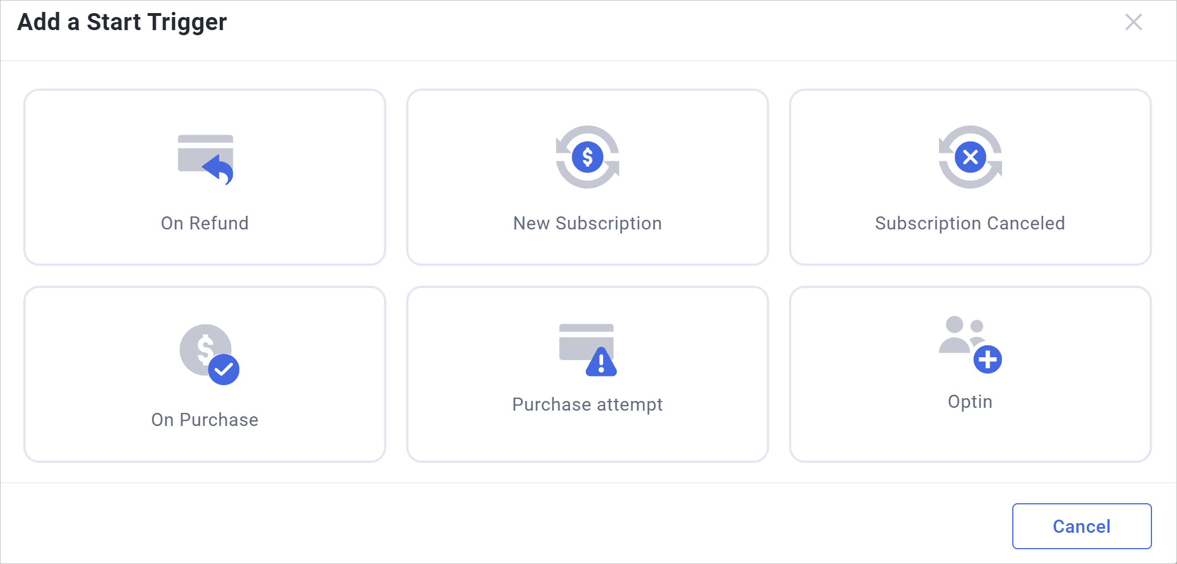Click the blue plus badge on Optin
1177x564 pixels.
[987, 360]
